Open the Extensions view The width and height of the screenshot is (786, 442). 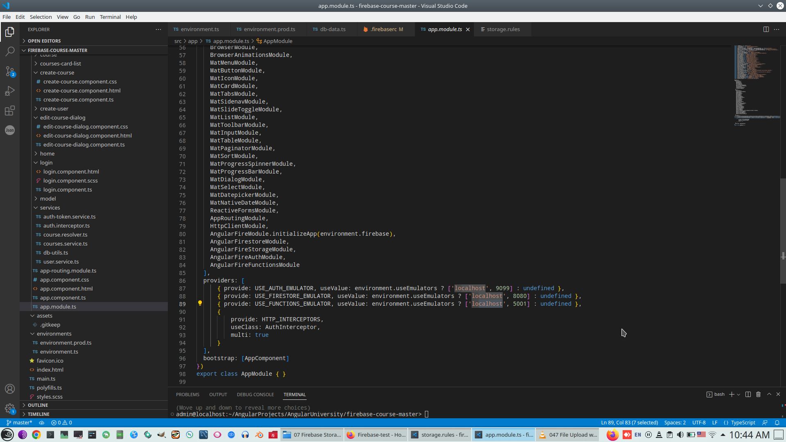point(10,110)
